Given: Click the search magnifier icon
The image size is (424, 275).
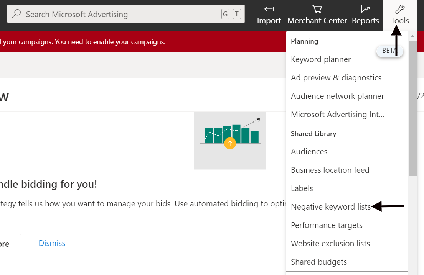Looking at the screenshot, I should pyautogui.click(x=16, y=13).
